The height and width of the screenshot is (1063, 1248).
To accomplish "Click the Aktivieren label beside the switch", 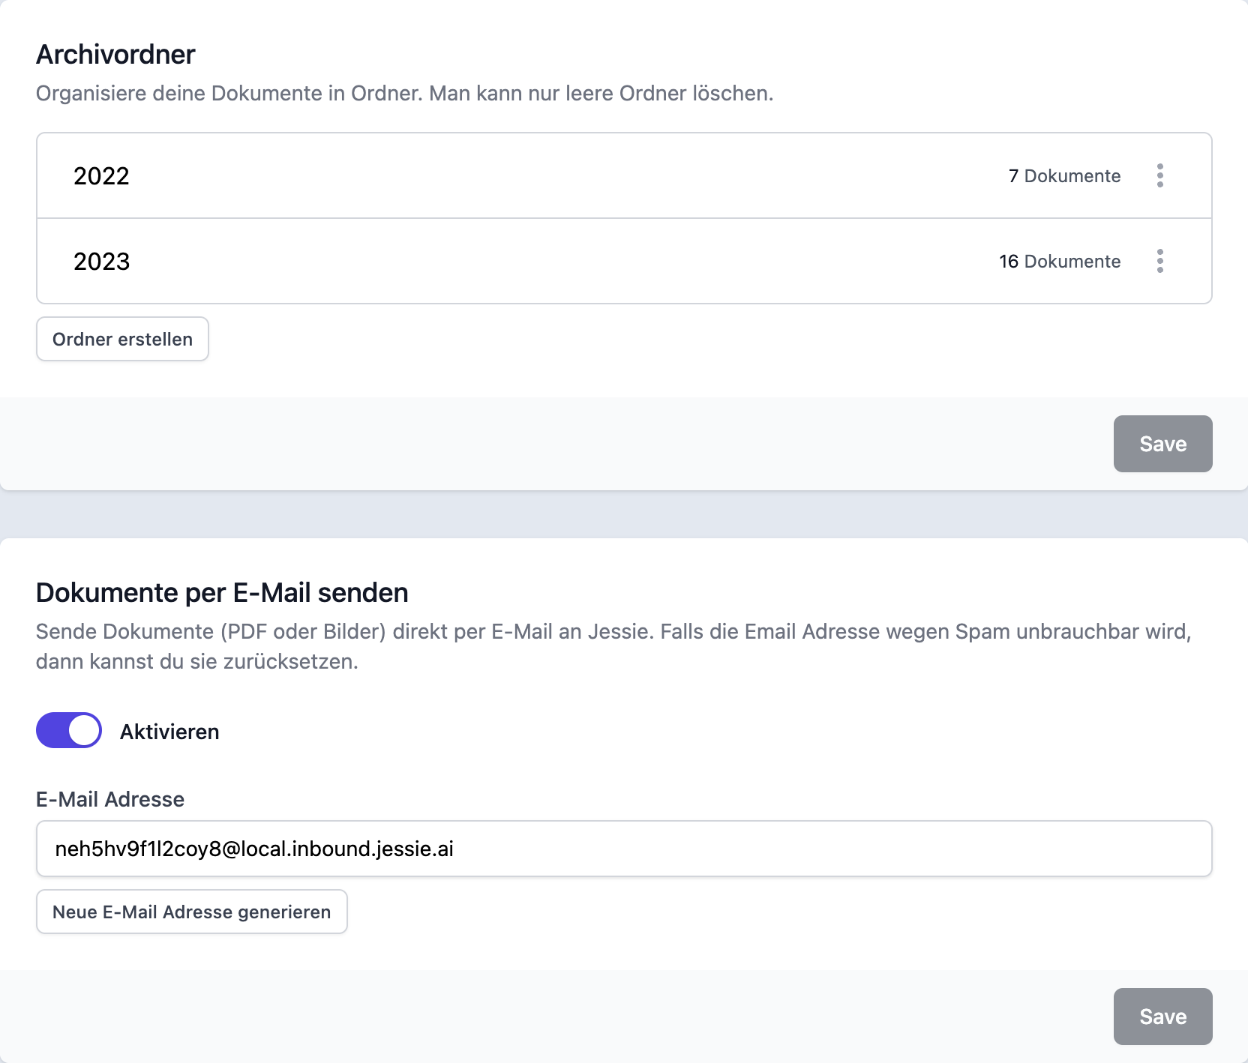I will point(169,732).
